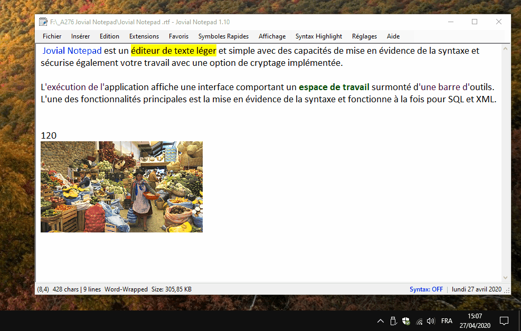Select the market photo in the document
The image size is (521, 331).
121,187
